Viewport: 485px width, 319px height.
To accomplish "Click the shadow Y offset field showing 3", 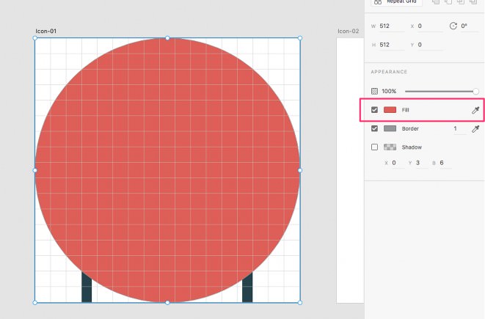I will (422, 163).
